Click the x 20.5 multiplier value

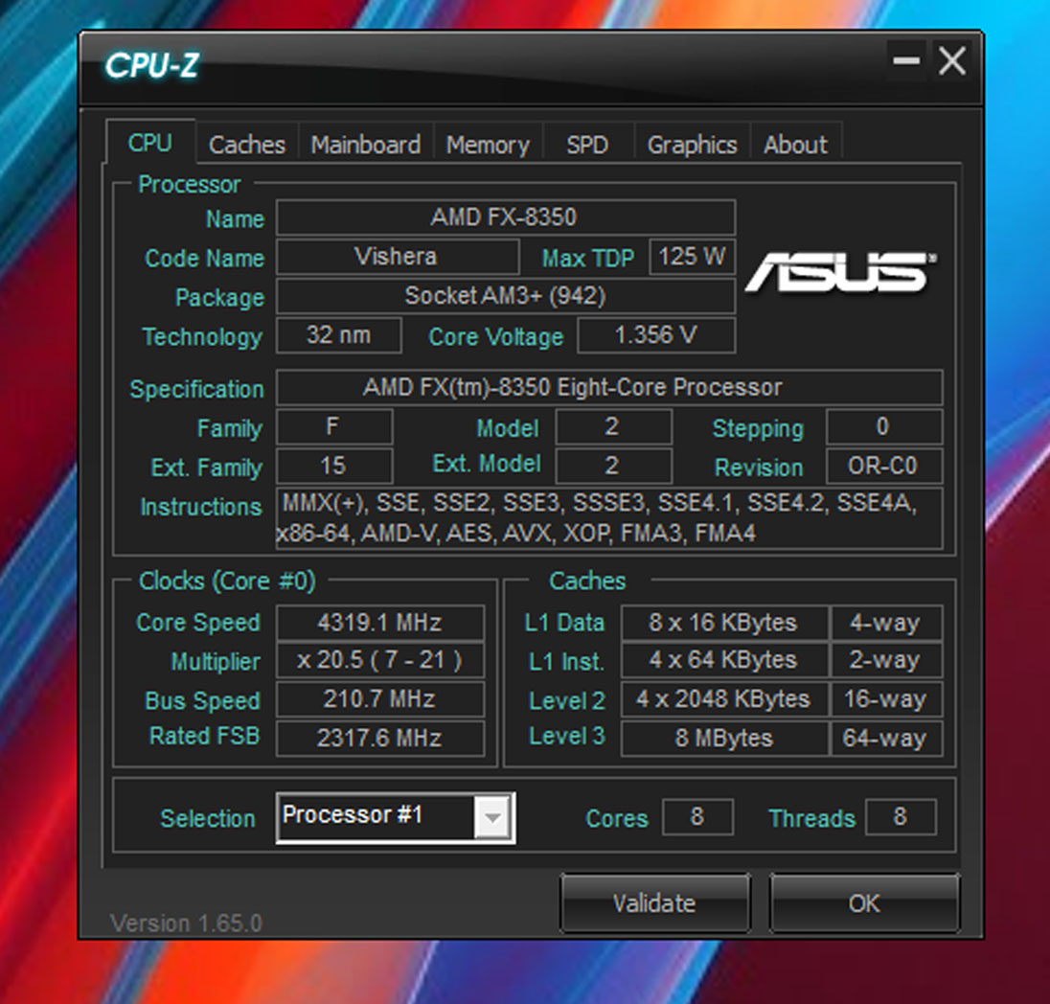click(379, 660)
